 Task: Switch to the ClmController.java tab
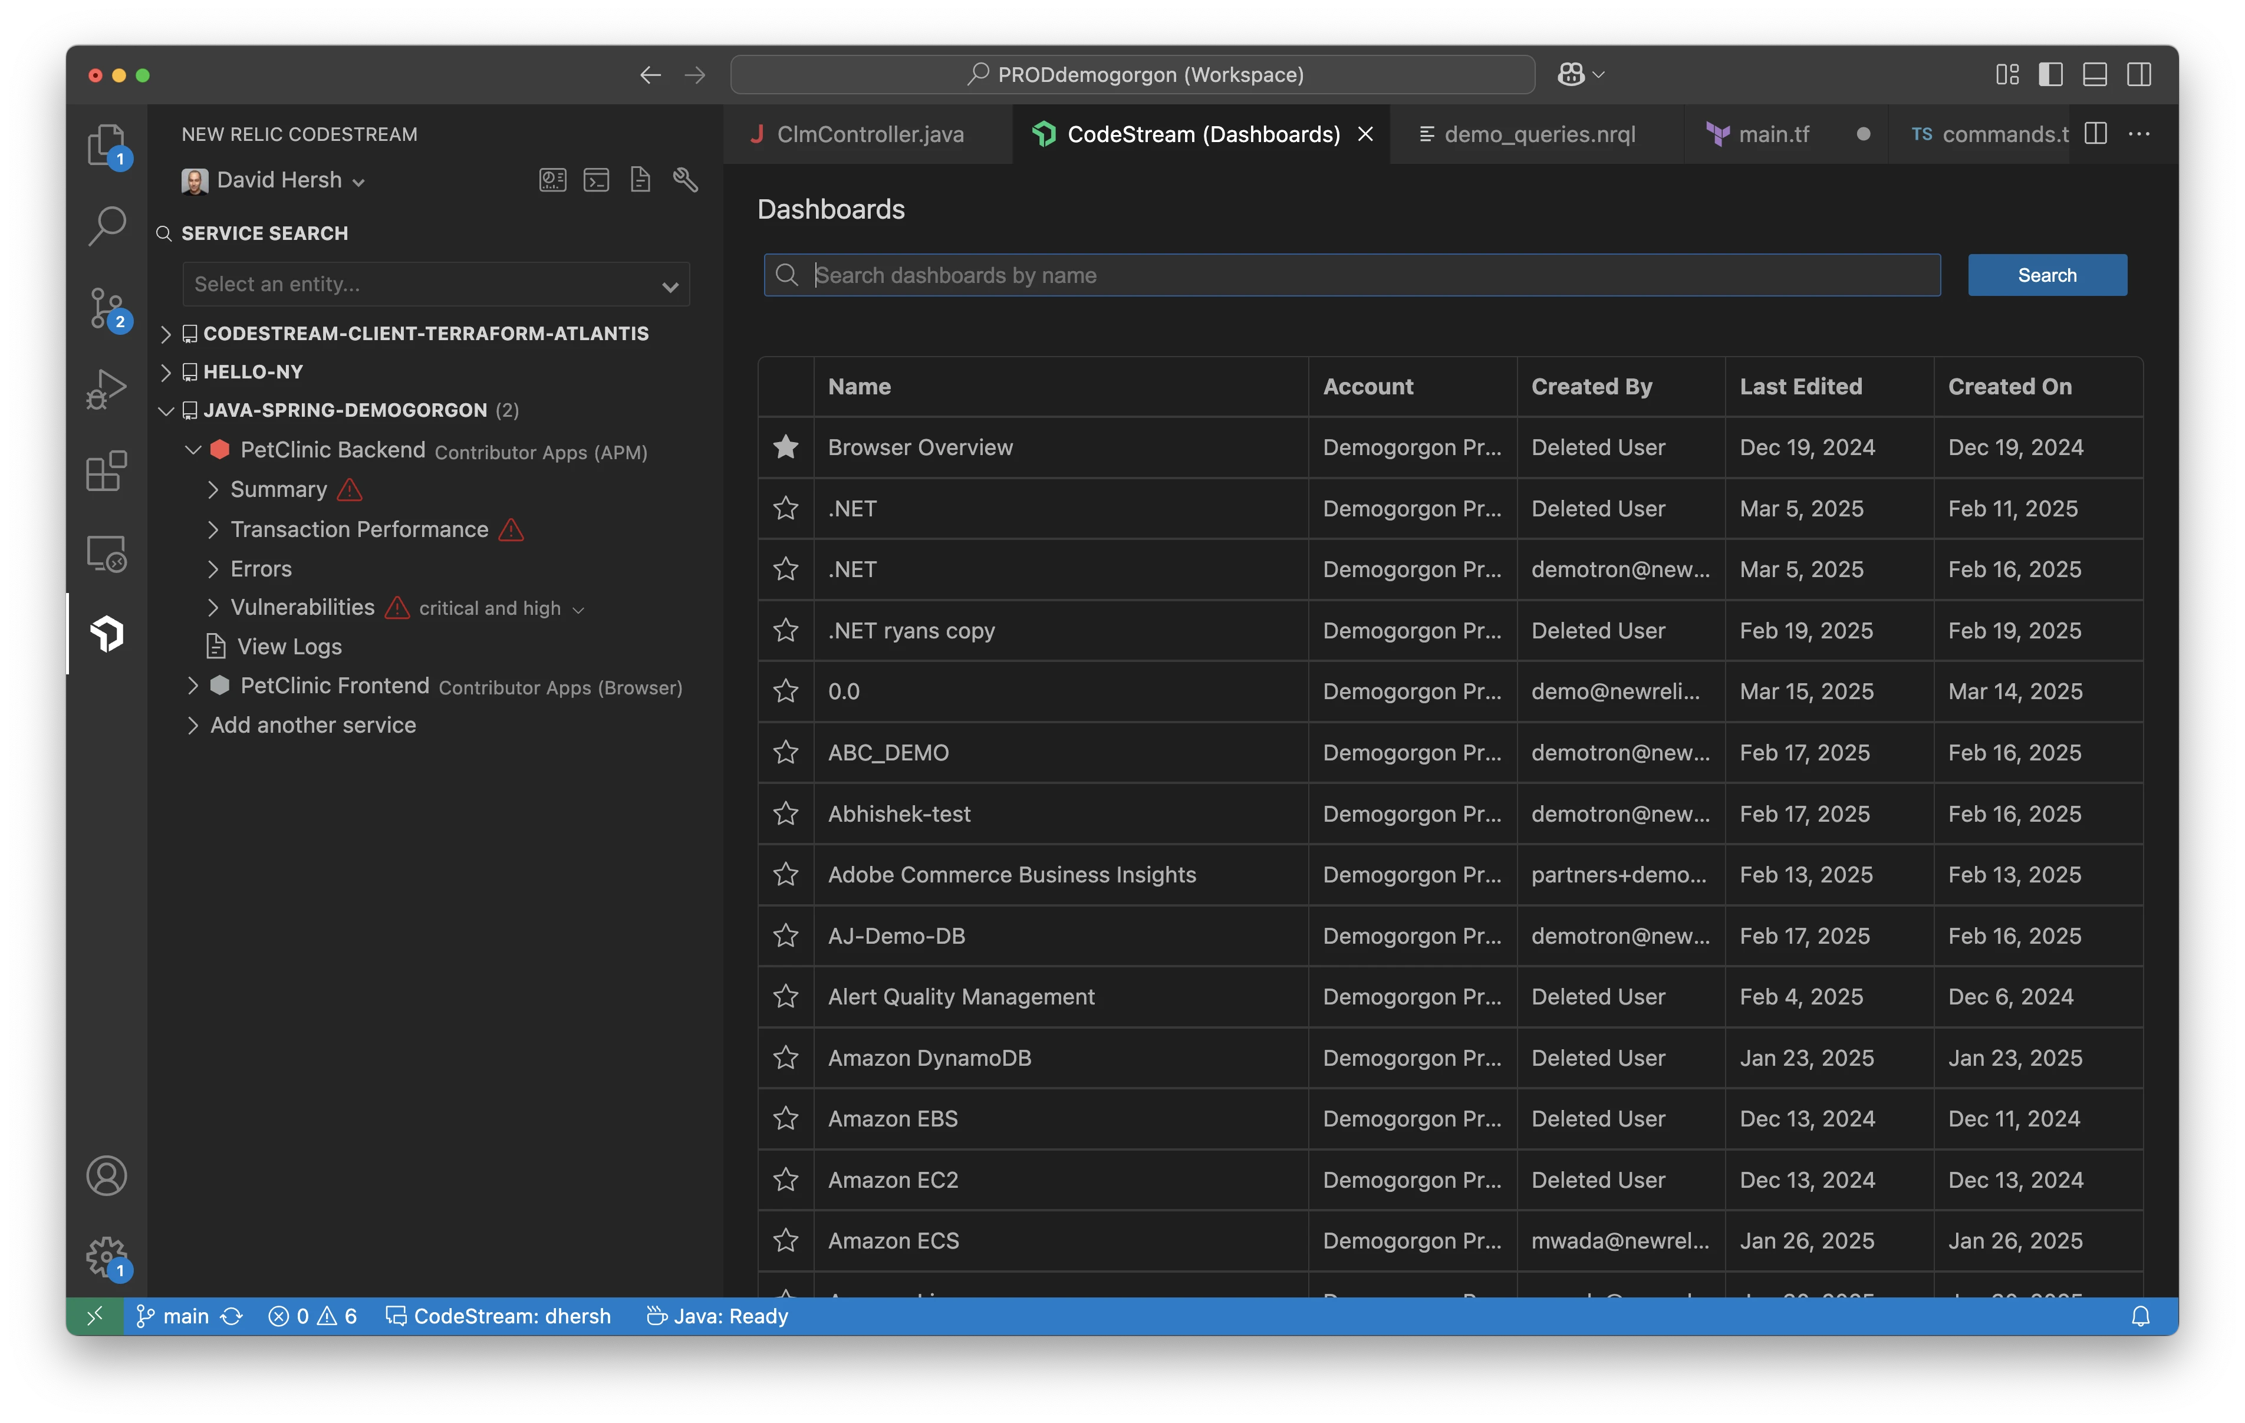(x=869, y=134)
